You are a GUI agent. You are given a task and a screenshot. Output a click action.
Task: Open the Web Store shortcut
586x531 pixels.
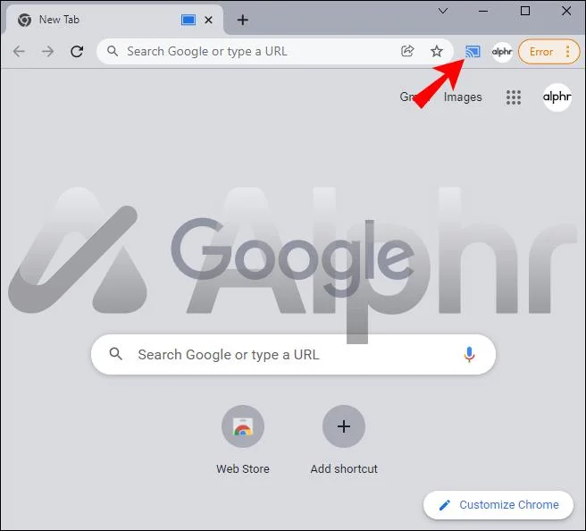[243, 440]
